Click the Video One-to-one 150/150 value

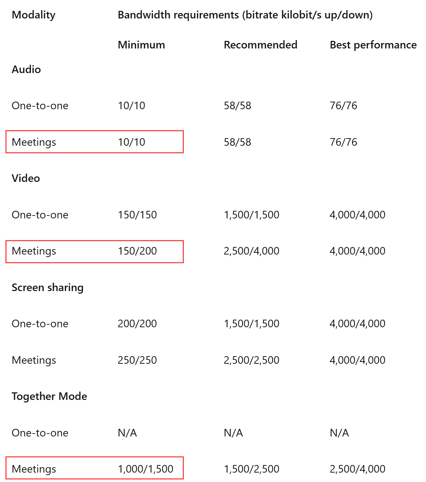(137, 215)
